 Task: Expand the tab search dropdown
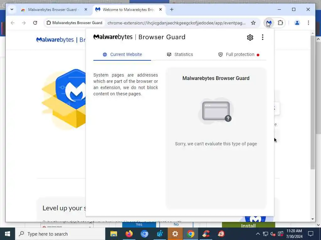point(12,10)
